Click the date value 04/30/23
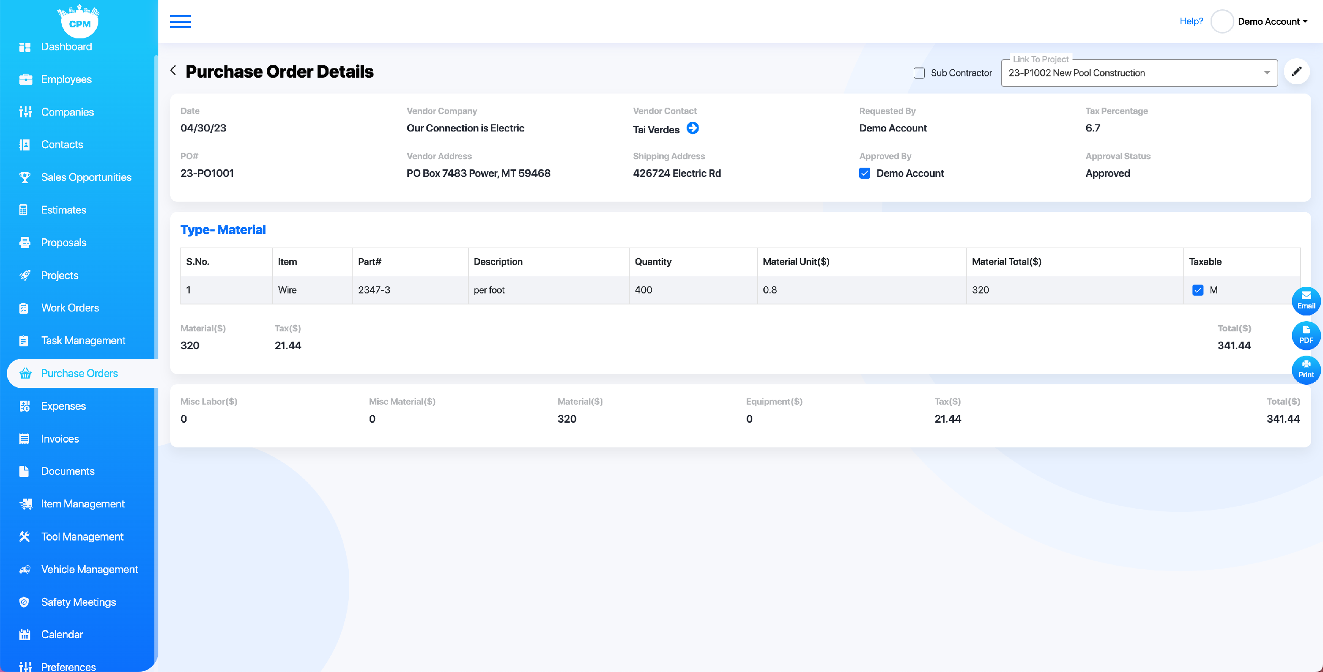The image size is (1323, 672). pos(203,128)
